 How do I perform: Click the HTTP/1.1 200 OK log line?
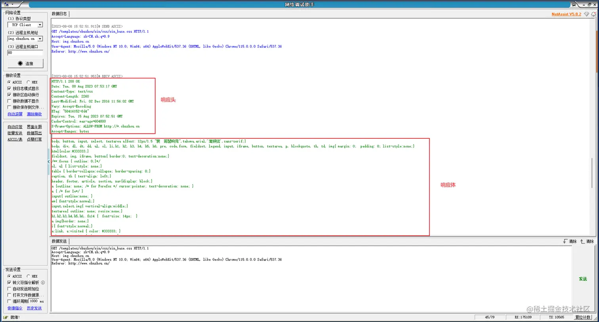coord(66,81)
